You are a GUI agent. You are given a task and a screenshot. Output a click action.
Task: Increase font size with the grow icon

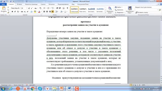29,8
